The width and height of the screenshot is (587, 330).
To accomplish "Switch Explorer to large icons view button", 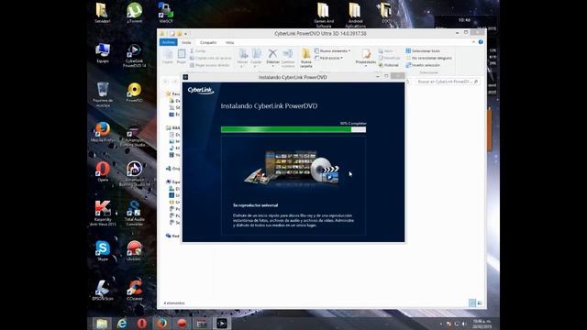I will tap(480, 303).
